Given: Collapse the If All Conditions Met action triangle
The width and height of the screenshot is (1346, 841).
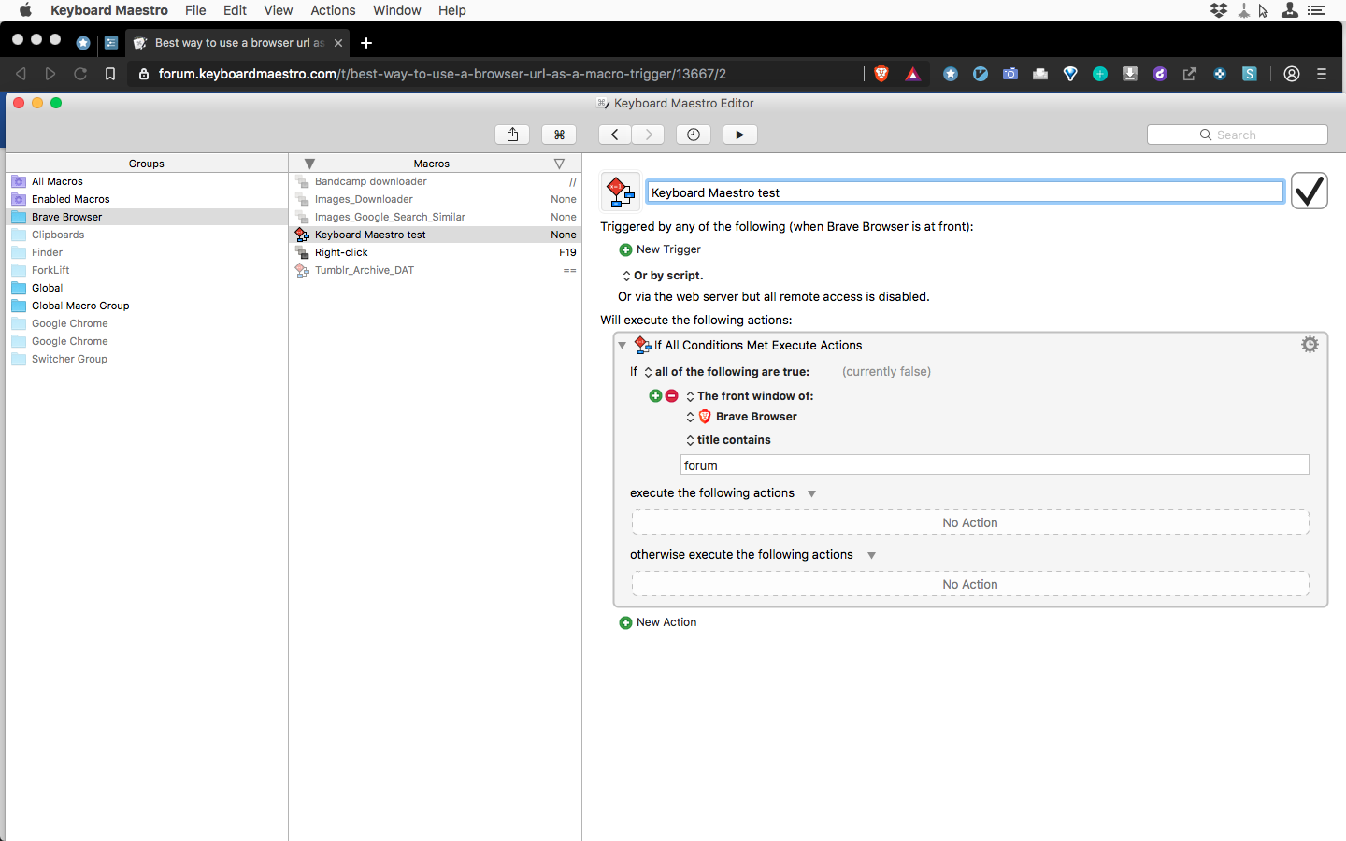Looking at the screenshot, I should 622,346.
